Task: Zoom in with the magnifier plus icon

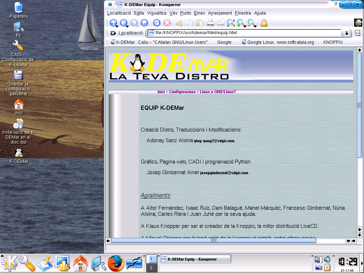Action: (x=241, y=23)
